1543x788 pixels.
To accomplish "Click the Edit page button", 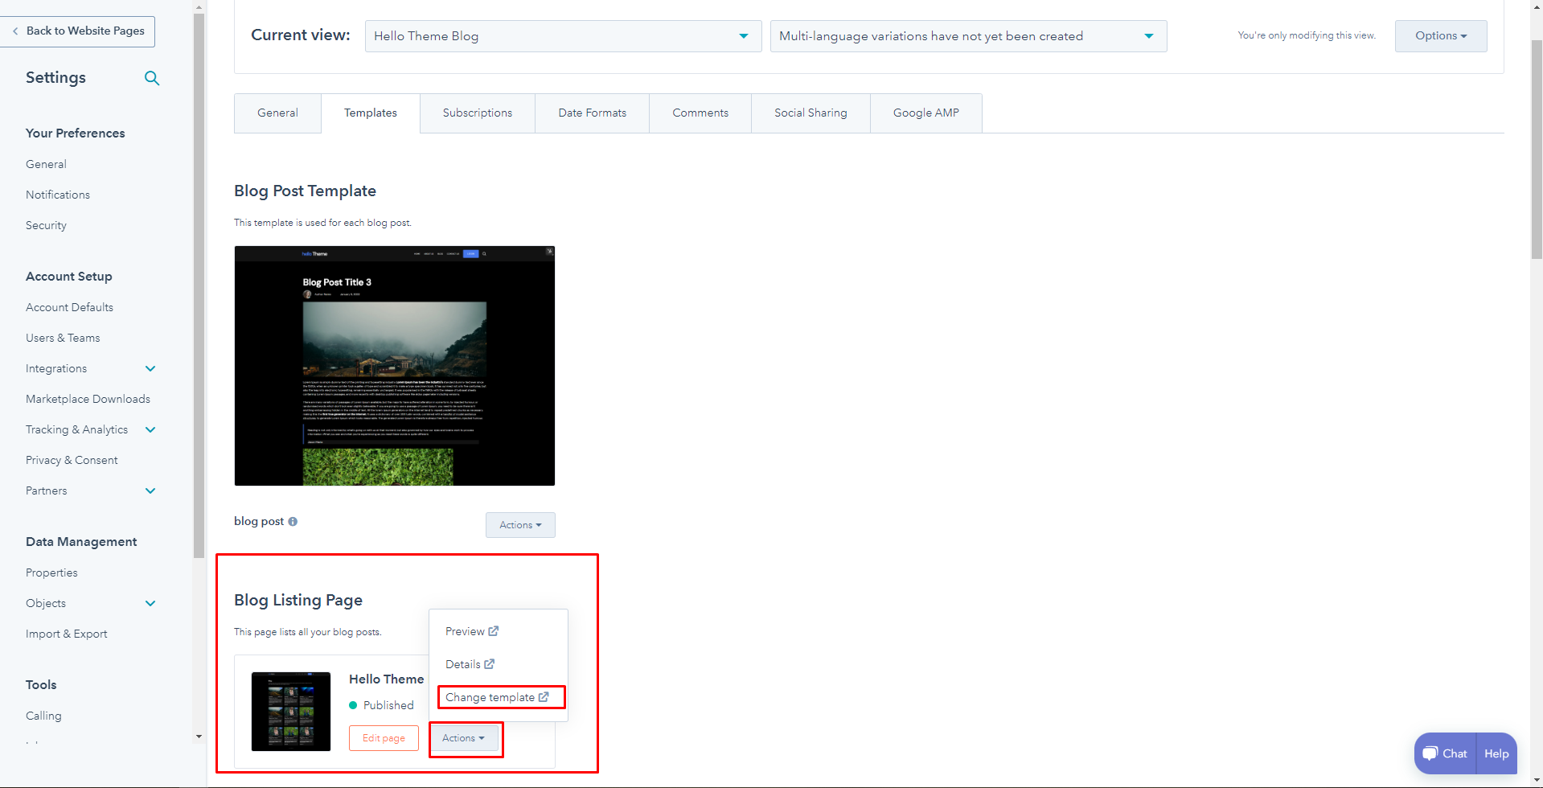I will (384, 738).
